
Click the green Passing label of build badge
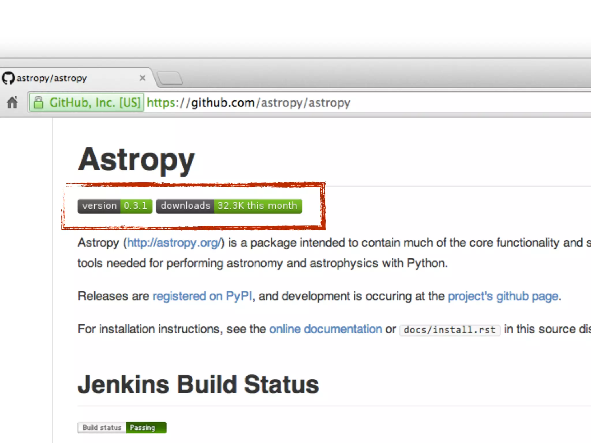(146, 427)
